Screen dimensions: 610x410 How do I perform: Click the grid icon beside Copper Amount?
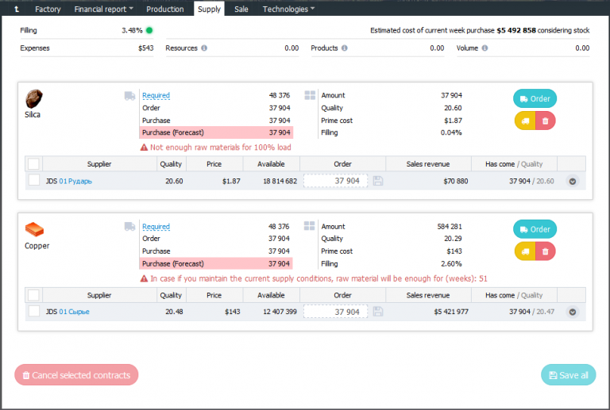[x=310, y=227]
